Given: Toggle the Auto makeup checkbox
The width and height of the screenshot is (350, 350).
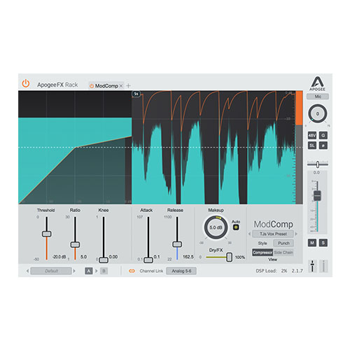Looking at the screenshot, I should [236, 227].
